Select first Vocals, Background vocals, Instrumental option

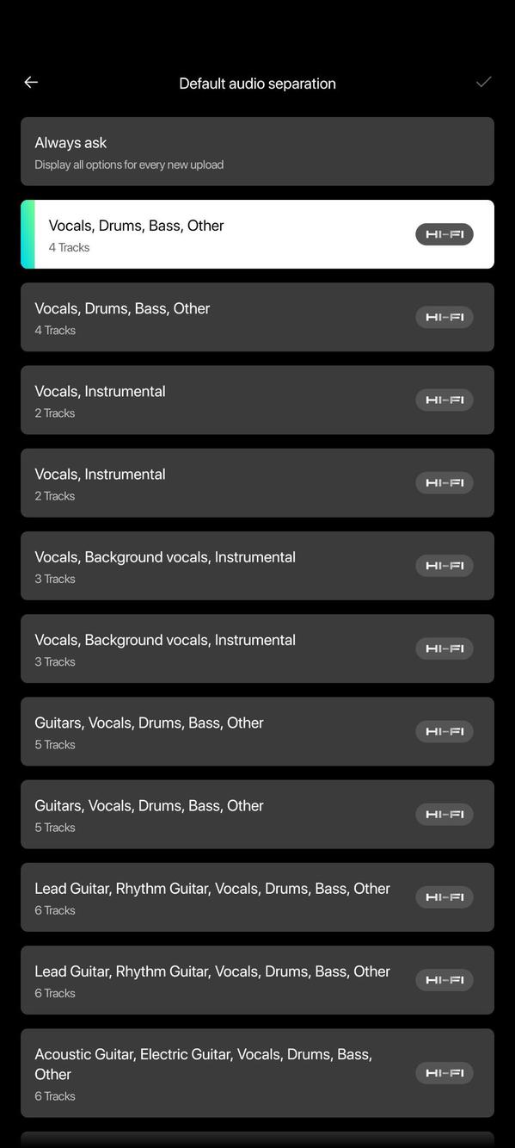tap(257, 566)
